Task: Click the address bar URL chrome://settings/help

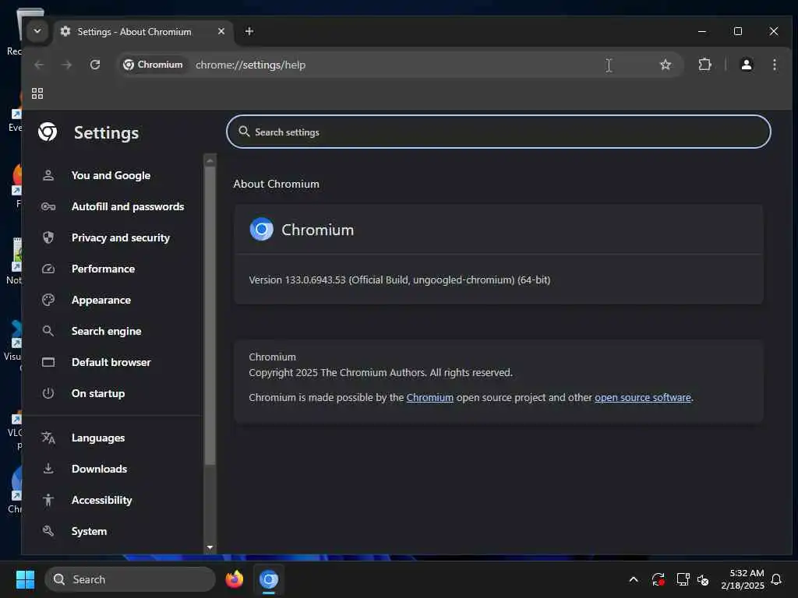Action: coord(250,65)
